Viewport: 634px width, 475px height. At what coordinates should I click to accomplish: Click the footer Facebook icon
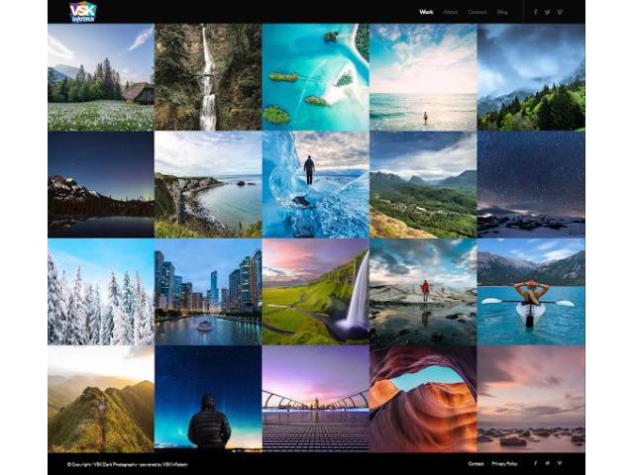[x=536, y=463]
